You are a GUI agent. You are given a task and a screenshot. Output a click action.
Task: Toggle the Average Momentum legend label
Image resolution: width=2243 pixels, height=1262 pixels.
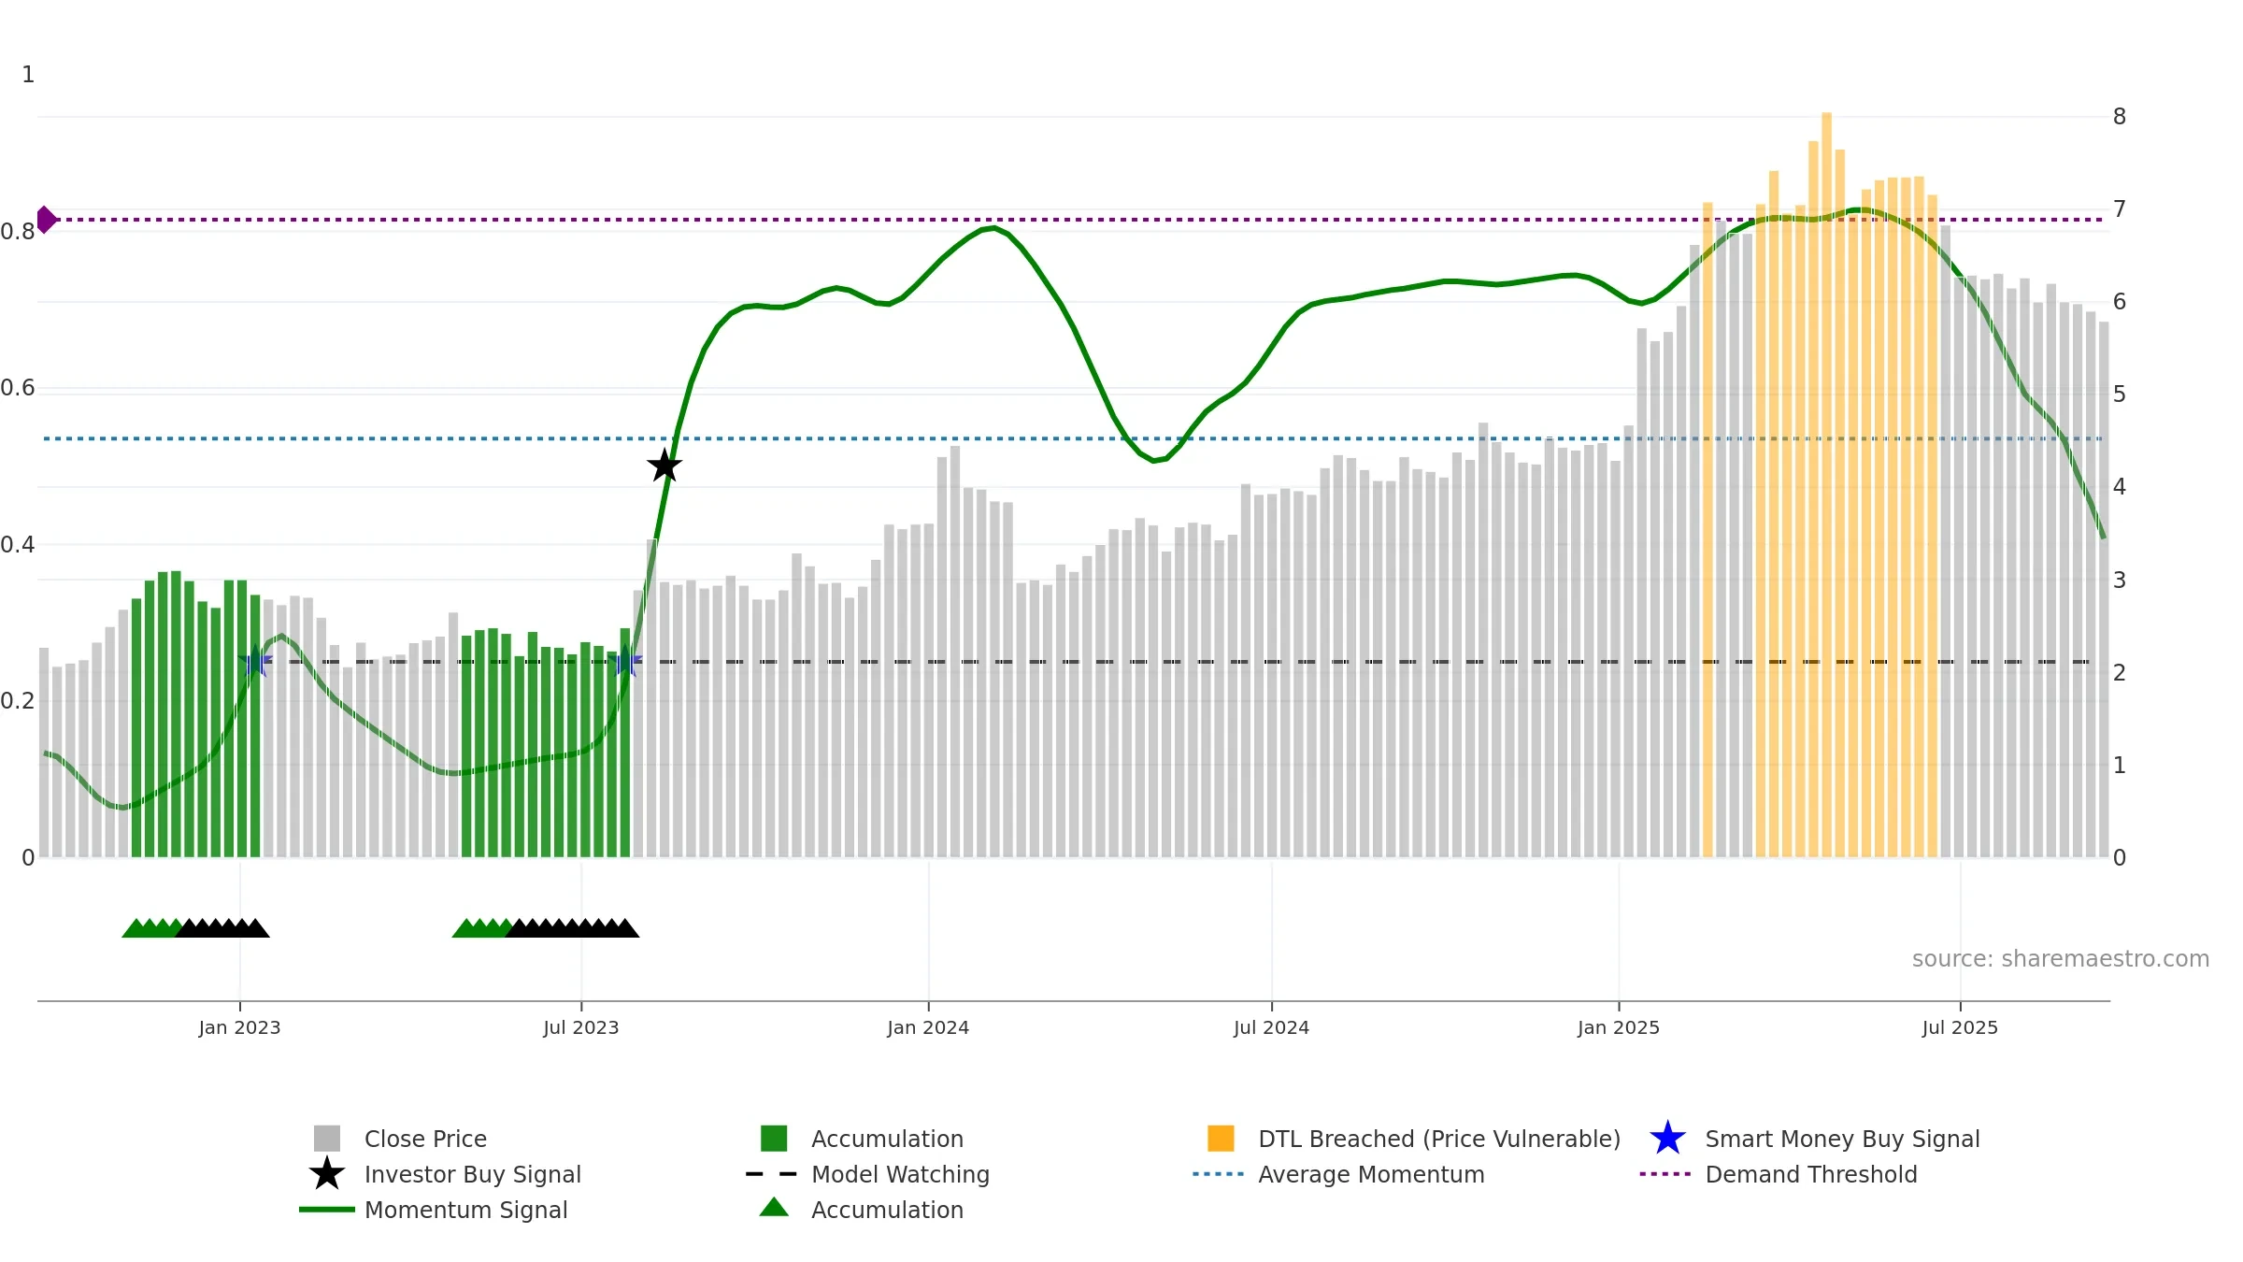[x=1371, y=1174]
